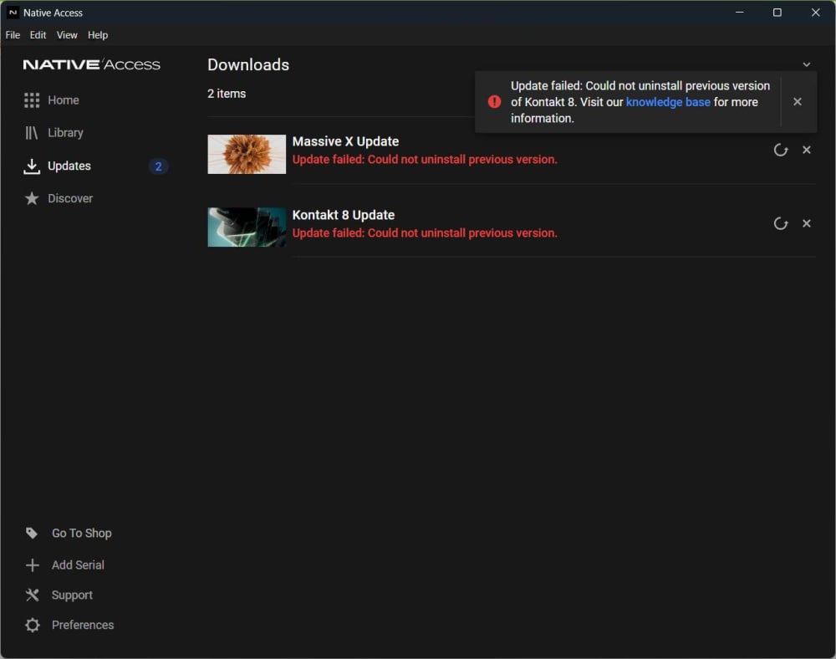The height and width of the screenshot is (659, 836).
Task: Open the Home grid icon in sidebar
Action: pyautogui.click(x=32, y=100)
